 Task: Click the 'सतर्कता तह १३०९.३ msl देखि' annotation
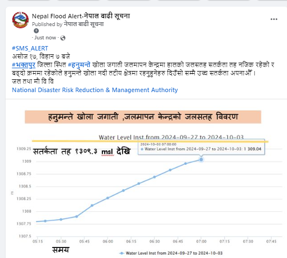coord(82,151)
